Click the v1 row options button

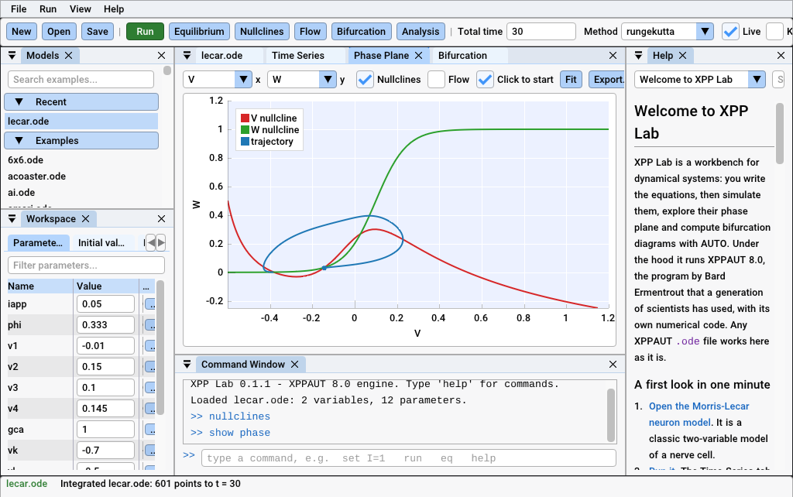[x=150, y=346]
